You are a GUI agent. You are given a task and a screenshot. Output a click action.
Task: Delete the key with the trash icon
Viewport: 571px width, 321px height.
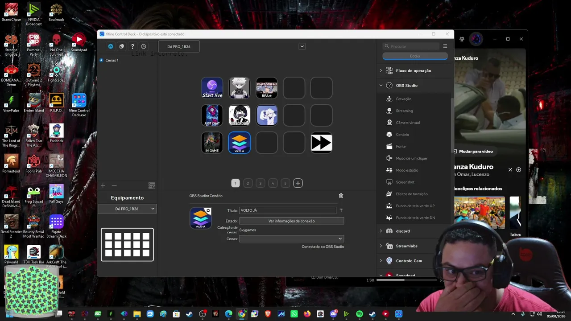coord(341,196)
